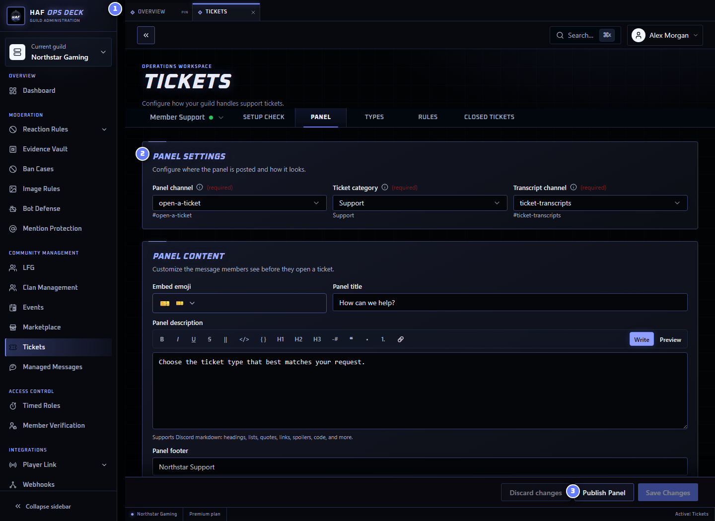Open Managed Messages page
The height and width of the screenshot is (521, 715).
point(58,367)
